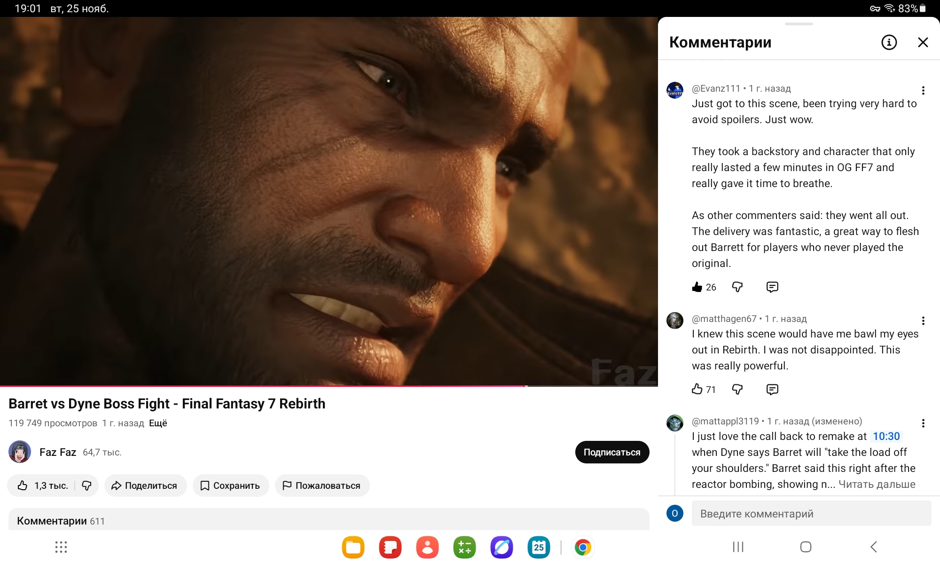Like the video with 1,3 тыс.
This screenshot has width=940, height=564.
[42, 486]
